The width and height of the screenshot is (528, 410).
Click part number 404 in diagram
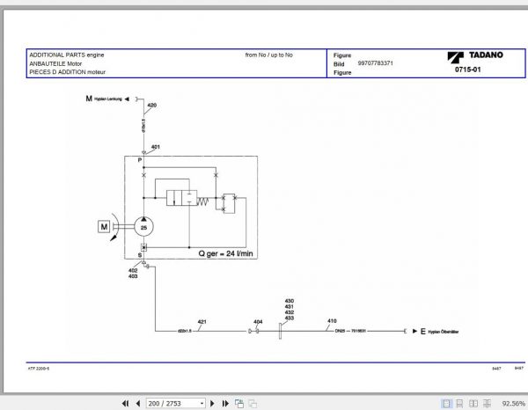point(258,321)
